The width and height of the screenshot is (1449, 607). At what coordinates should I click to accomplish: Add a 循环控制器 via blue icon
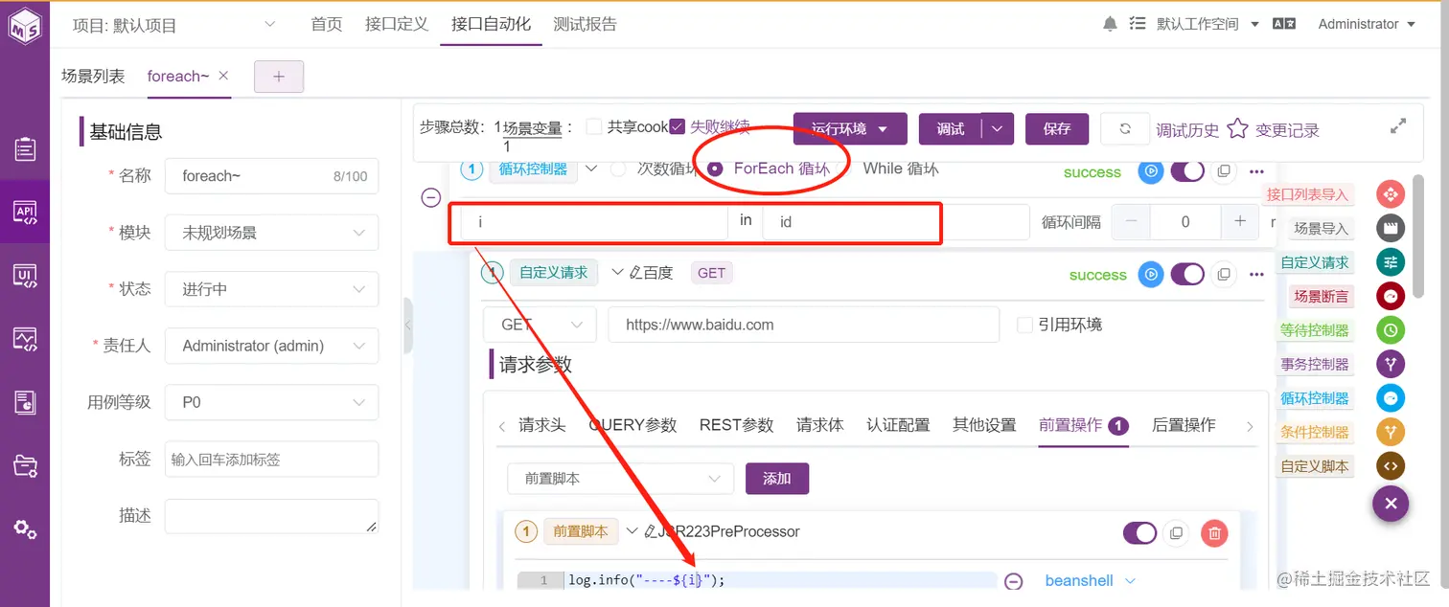[1391, 397]
